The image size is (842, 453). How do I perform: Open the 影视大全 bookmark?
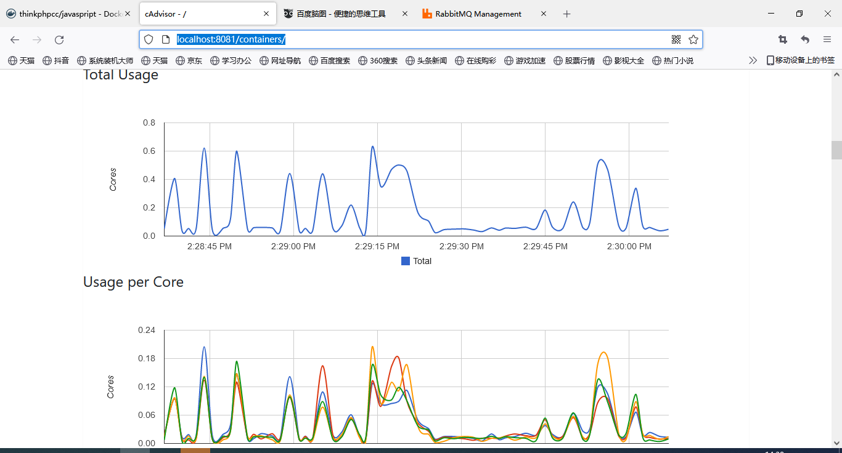pyautogui.click(x=624, y=60)
